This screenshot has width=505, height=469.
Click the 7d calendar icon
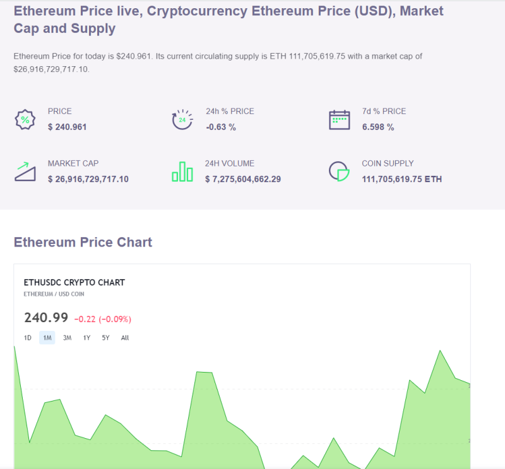pyautogui.click(x=339, y=119)
